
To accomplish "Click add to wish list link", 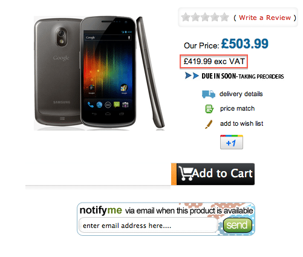I will tap(241, 123).
